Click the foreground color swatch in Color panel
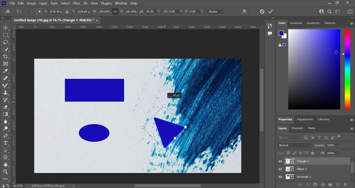The image size is (355, 188). [281, 33]
